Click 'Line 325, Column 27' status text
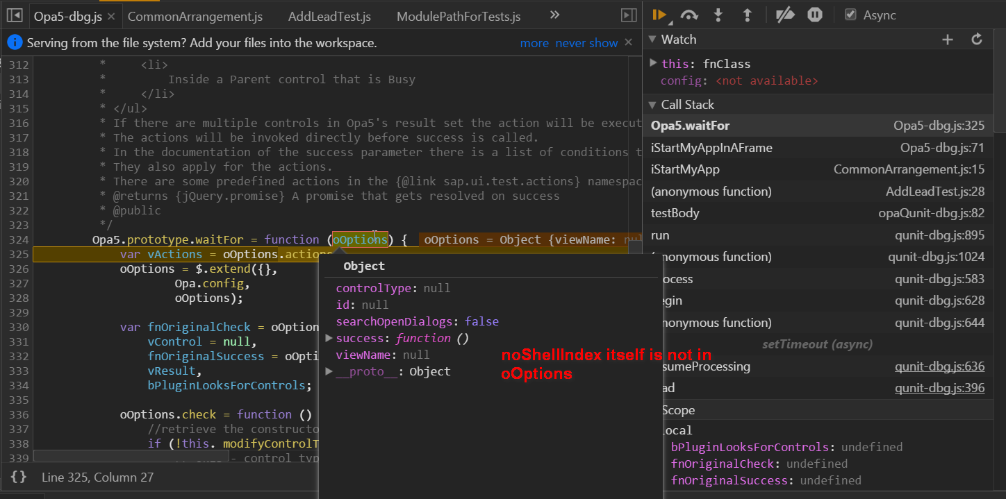This screenshot has width=1006, height=499. tap(97, 477)
